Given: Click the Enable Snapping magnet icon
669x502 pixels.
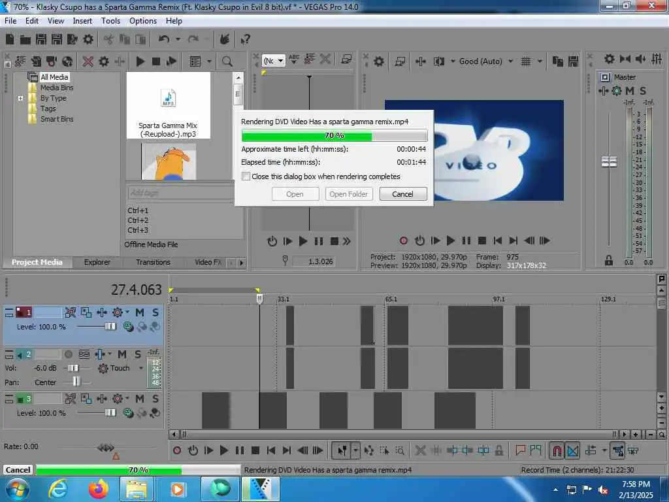Looking at the screenshot, I should (x=557, y=450).
